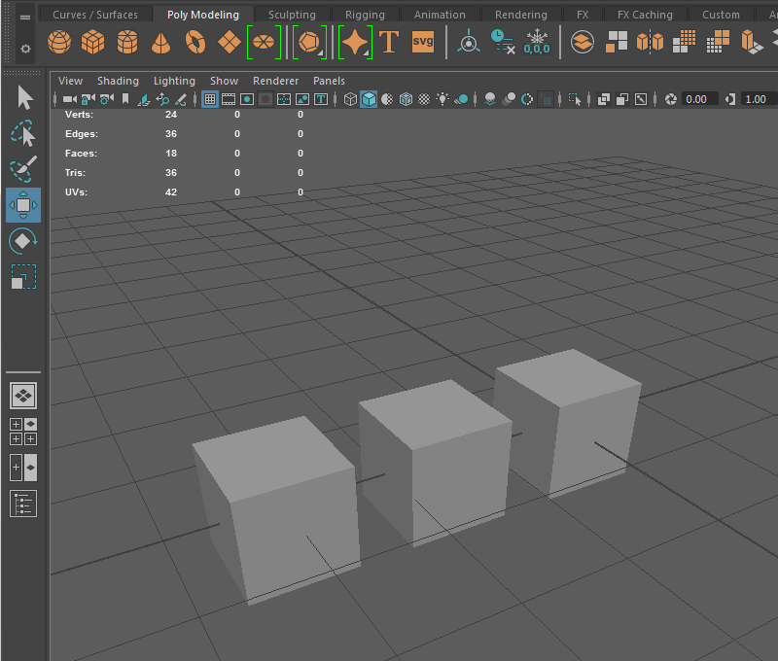Open the shelf options gear menu
The width and height of the screenshot is (778, 661).
(x=25, y=50)
